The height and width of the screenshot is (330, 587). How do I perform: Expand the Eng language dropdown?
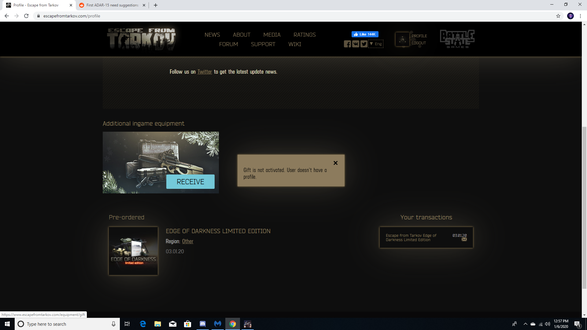click(376, 44)
